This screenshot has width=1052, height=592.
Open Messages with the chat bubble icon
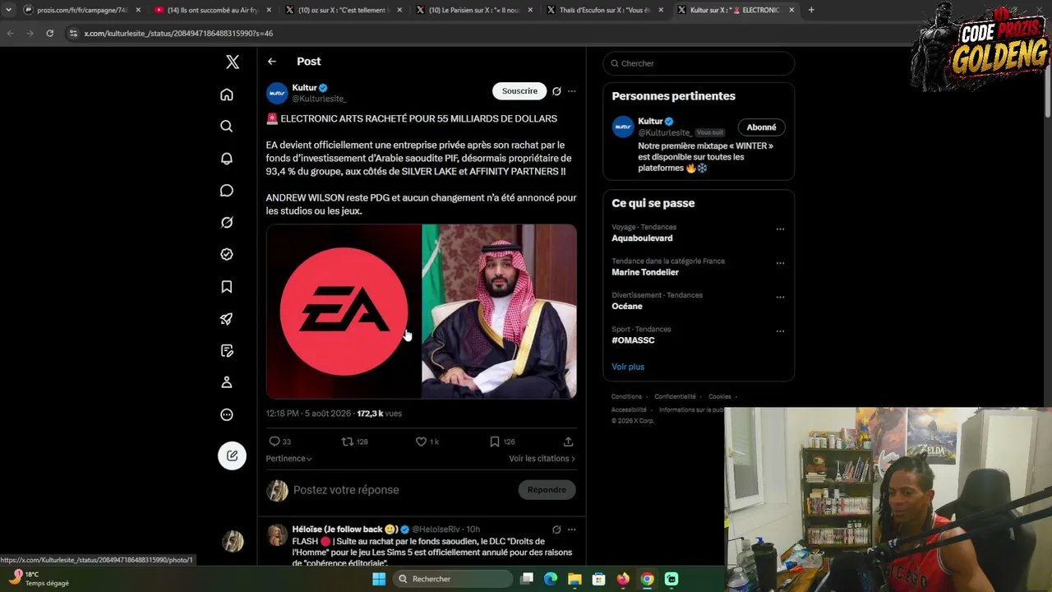tap(227, 191)
